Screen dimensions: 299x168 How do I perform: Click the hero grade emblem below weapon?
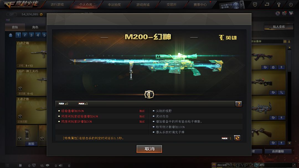coord(149,95)
